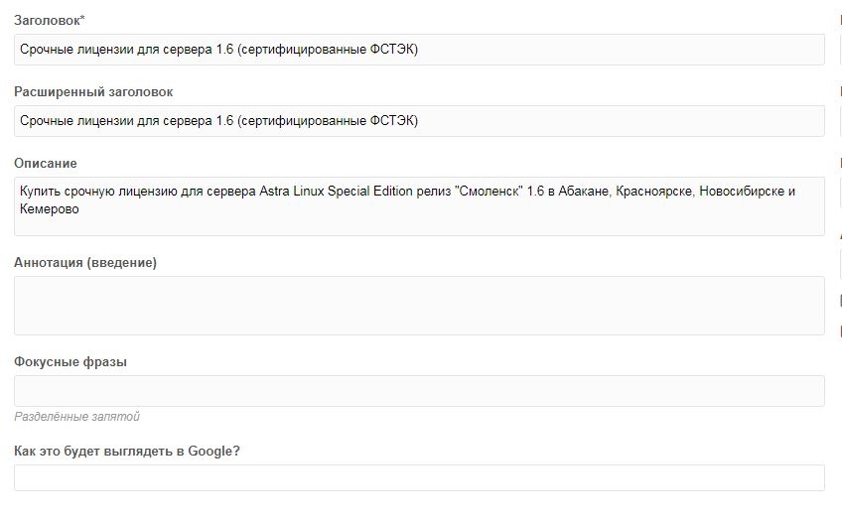Viewport: 842px width, 526px height.
Task: Click the Фокусные фразы label
Action: [x=70, y=362]
